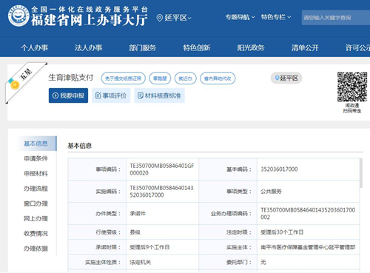Select the 办理依据 sidebar tab
The width and height of the screenshot is (370, 273).
[36, 249]
